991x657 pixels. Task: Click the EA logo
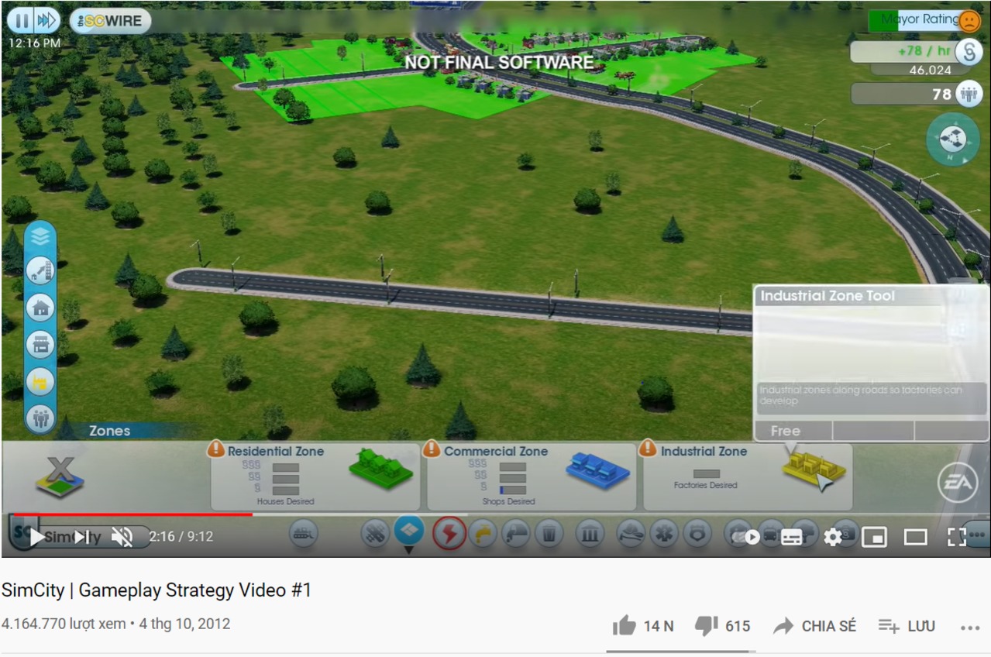(x=958, y=483)
